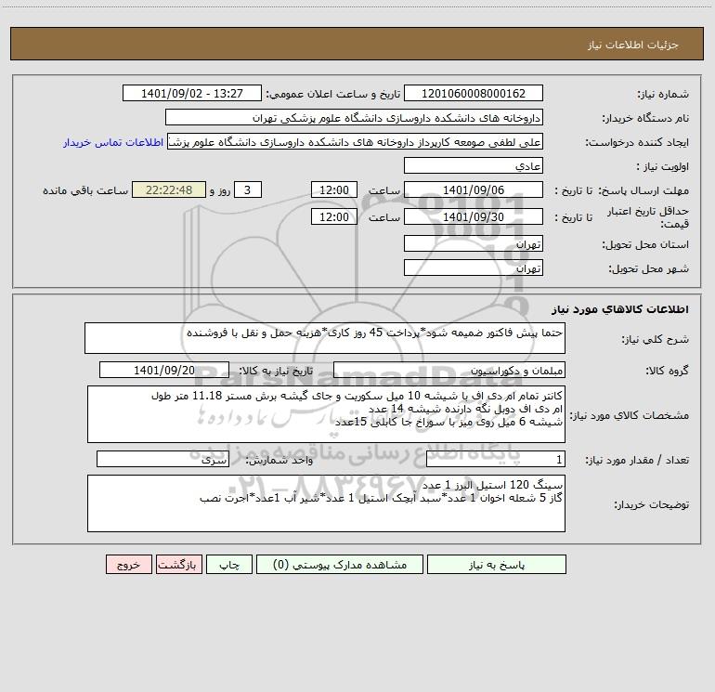Open اطلاعات تماس خریدار link

pos(113,142)
